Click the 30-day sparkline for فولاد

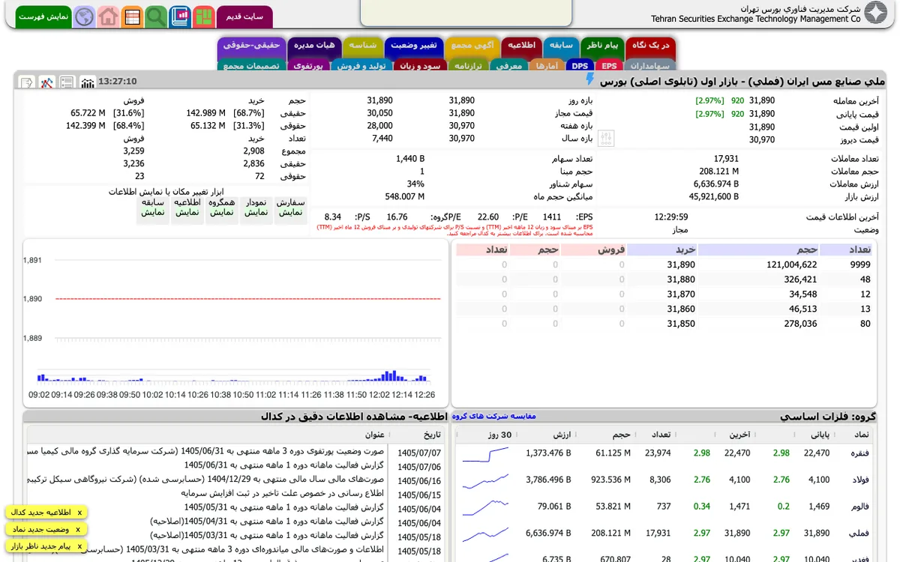point(485,480)
